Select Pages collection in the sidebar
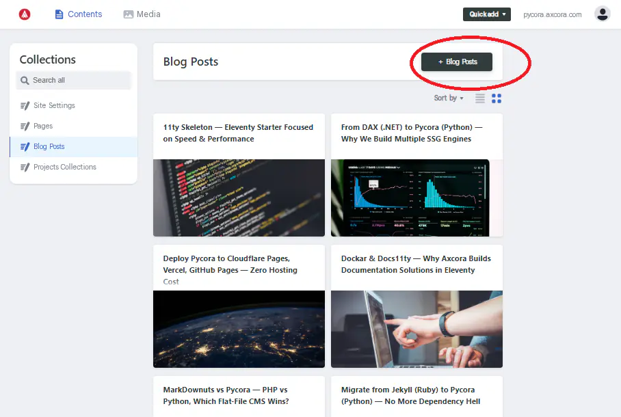This screenshot has height=417, width=621. coord(74,126)
